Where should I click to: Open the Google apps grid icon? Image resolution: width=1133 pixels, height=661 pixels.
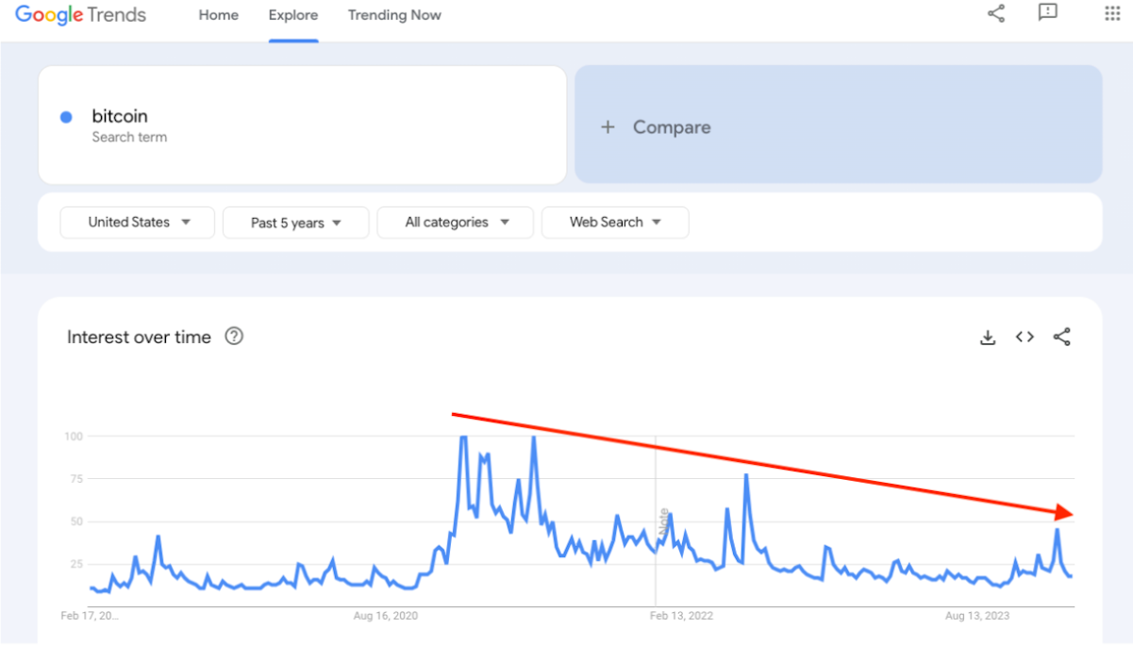(x=1111, y=13)
